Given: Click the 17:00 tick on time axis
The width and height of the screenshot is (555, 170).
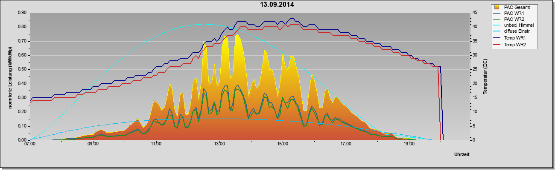Looking at the screenshot, I should (346, 144).
